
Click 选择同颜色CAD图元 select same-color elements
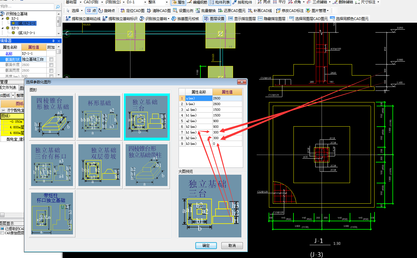pos(349,19)
